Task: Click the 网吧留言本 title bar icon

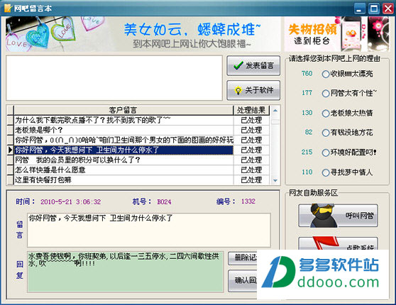Action: [x=8, y=9]
